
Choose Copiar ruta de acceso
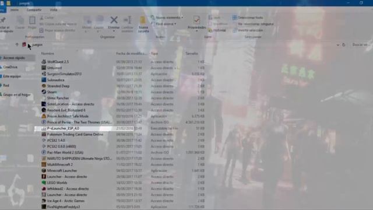(58, 24)
